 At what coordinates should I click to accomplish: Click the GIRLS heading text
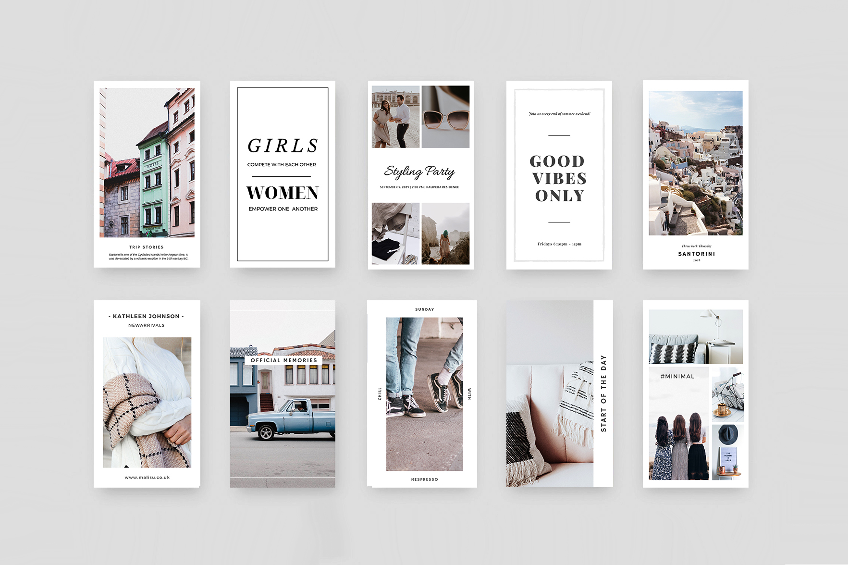coord(283,146)
